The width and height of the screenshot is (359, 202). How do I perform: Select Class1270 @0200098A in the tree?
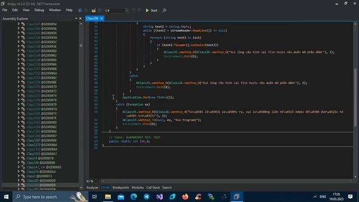point(42,145)
